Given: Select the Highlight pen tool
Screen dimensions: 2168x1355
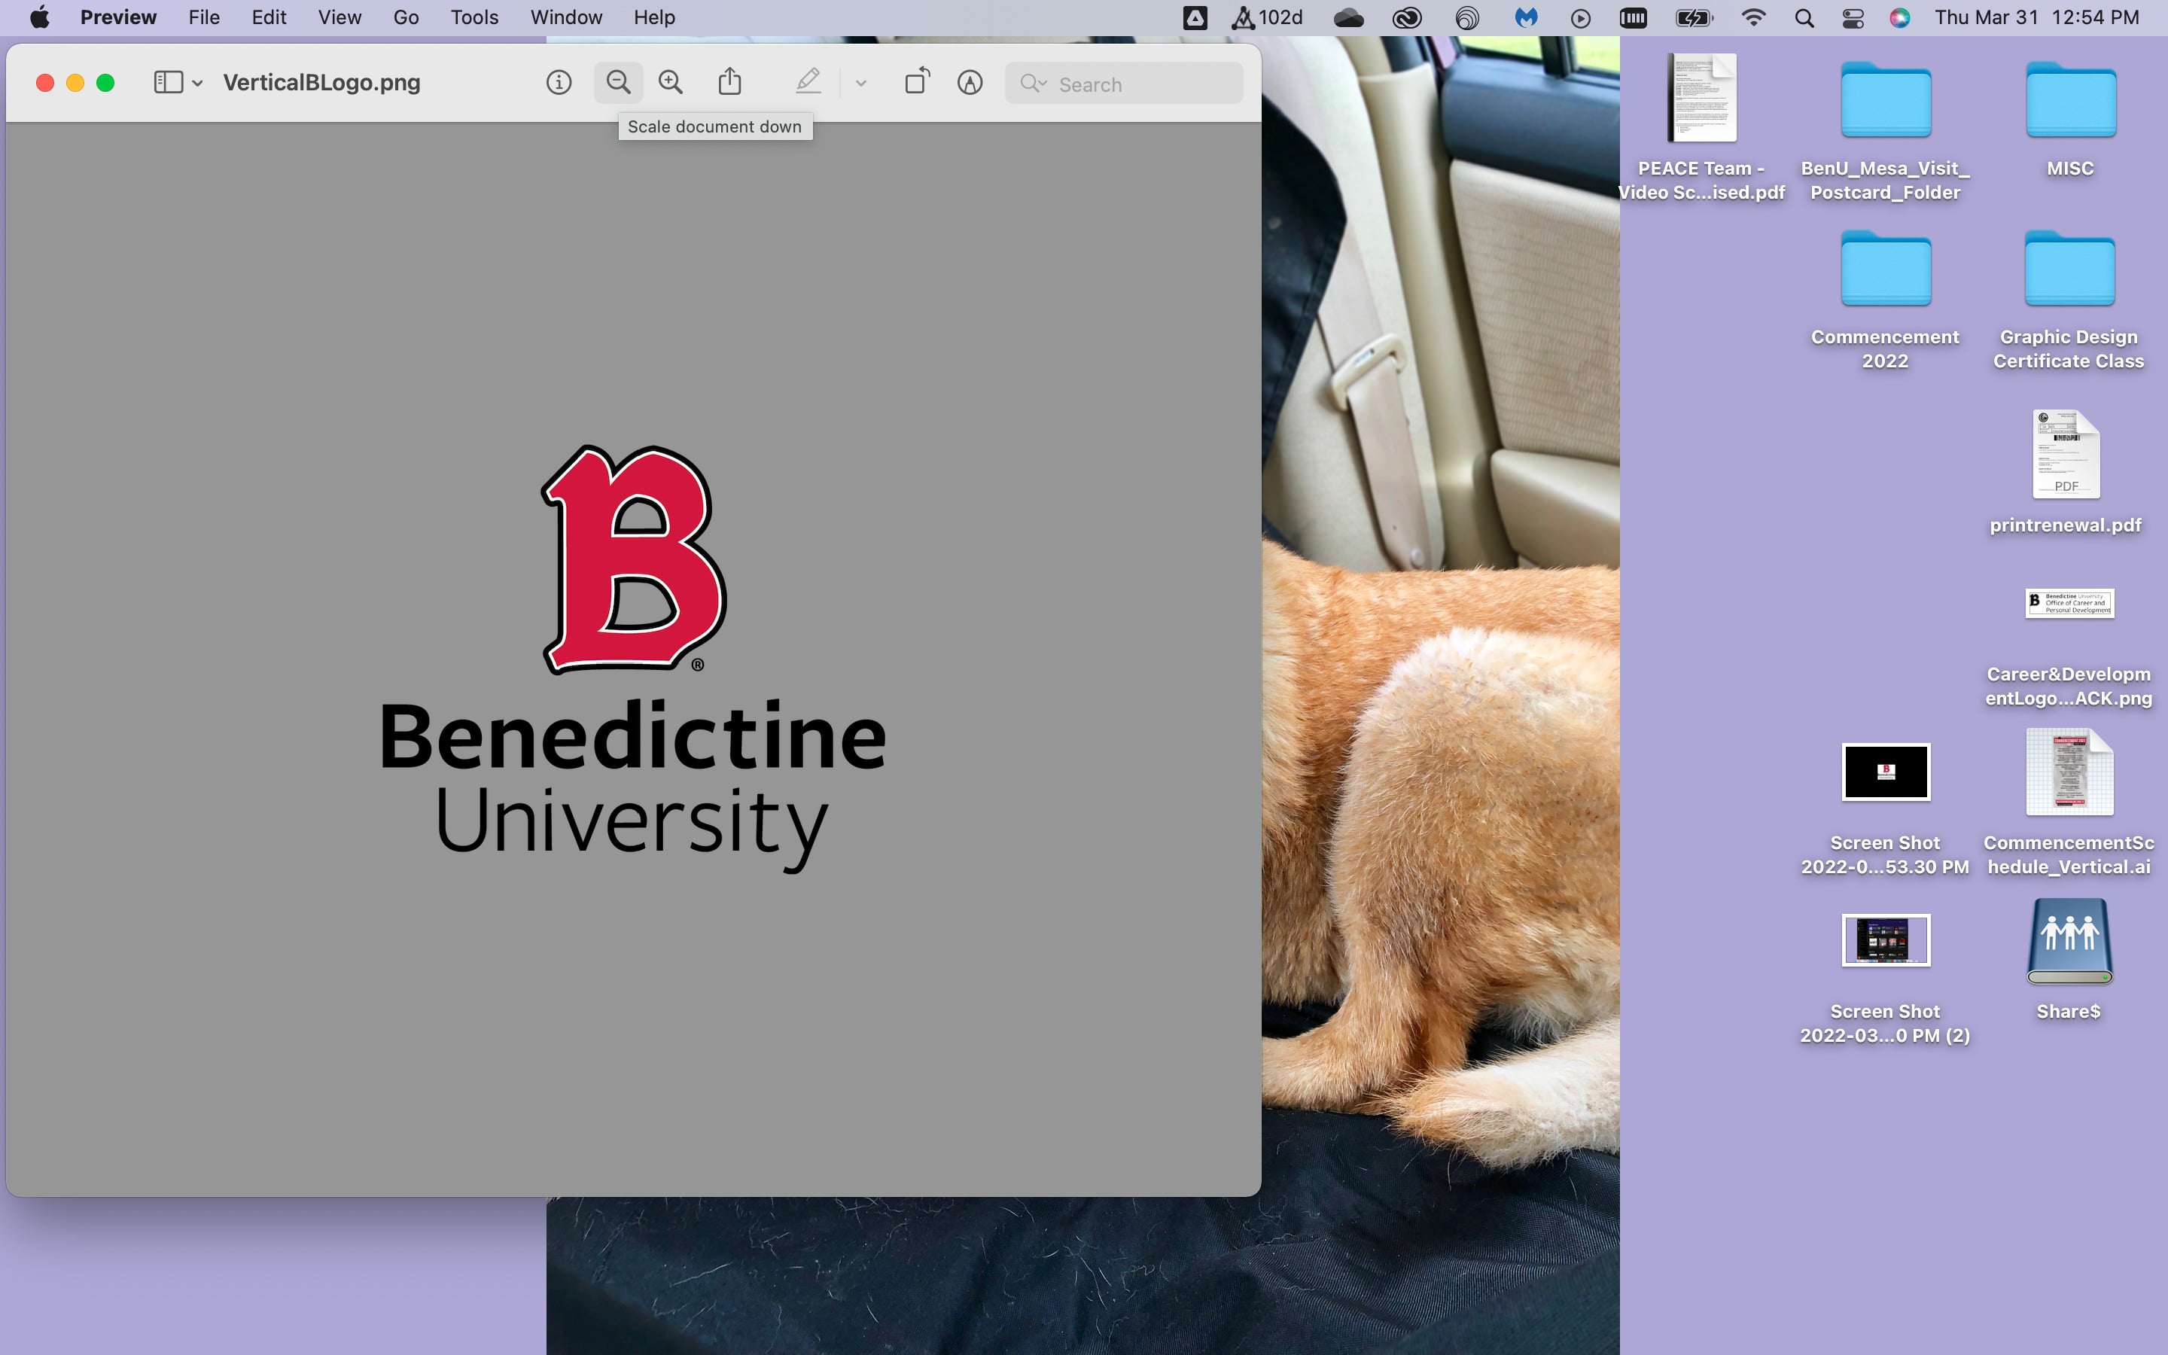Looking at the screenshot, I should click(808, 83).
